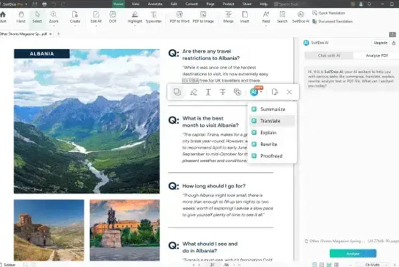Screen dimensions: 399x267
Task: Click the PDF to Image icon
Action: pos(203,17)
